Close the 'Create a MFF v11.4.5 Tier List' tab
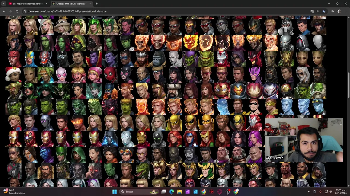 click(90, 4)
